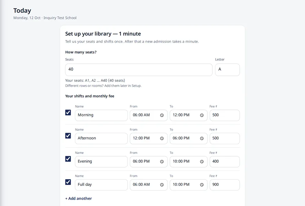Click the + Add another shift link

point(78,198)
